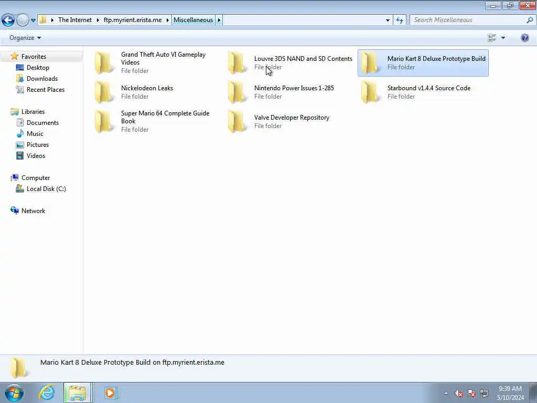Select Valve Developer Repository folder icon

point(238,121)
